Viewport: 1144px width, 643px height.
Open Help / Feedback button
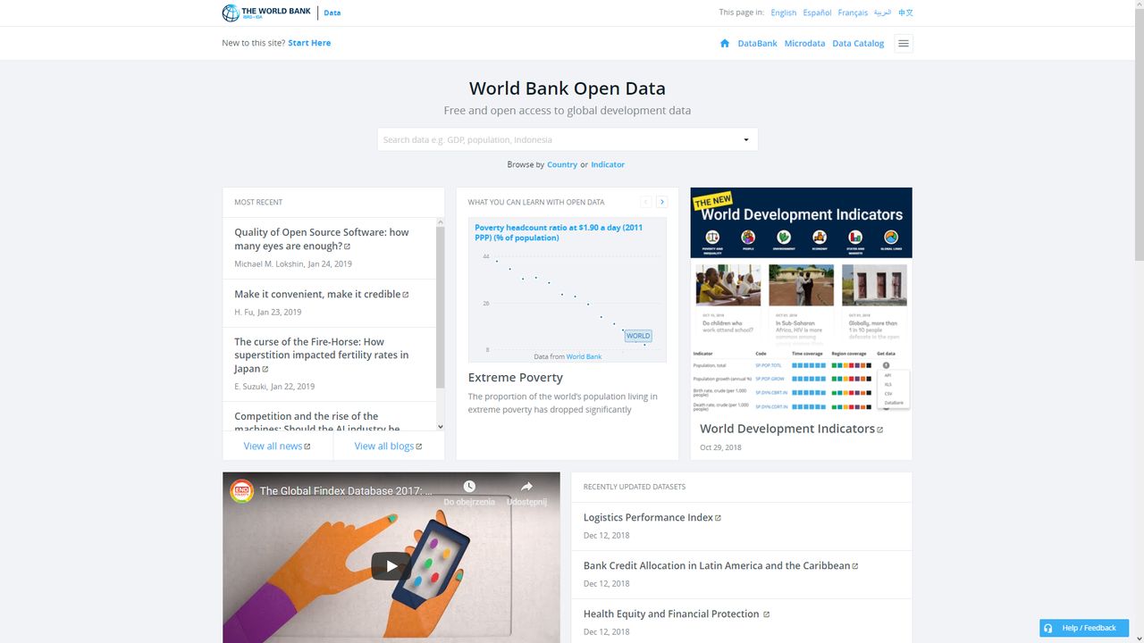(x=1084, y=628)
